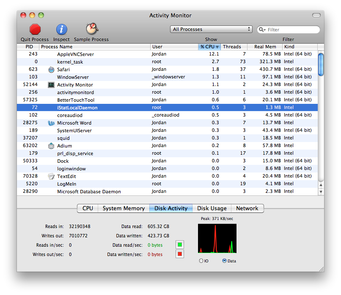Click the scroll down arrow
The width and height of the screenshot is (341, 295).
pos(321,192)
